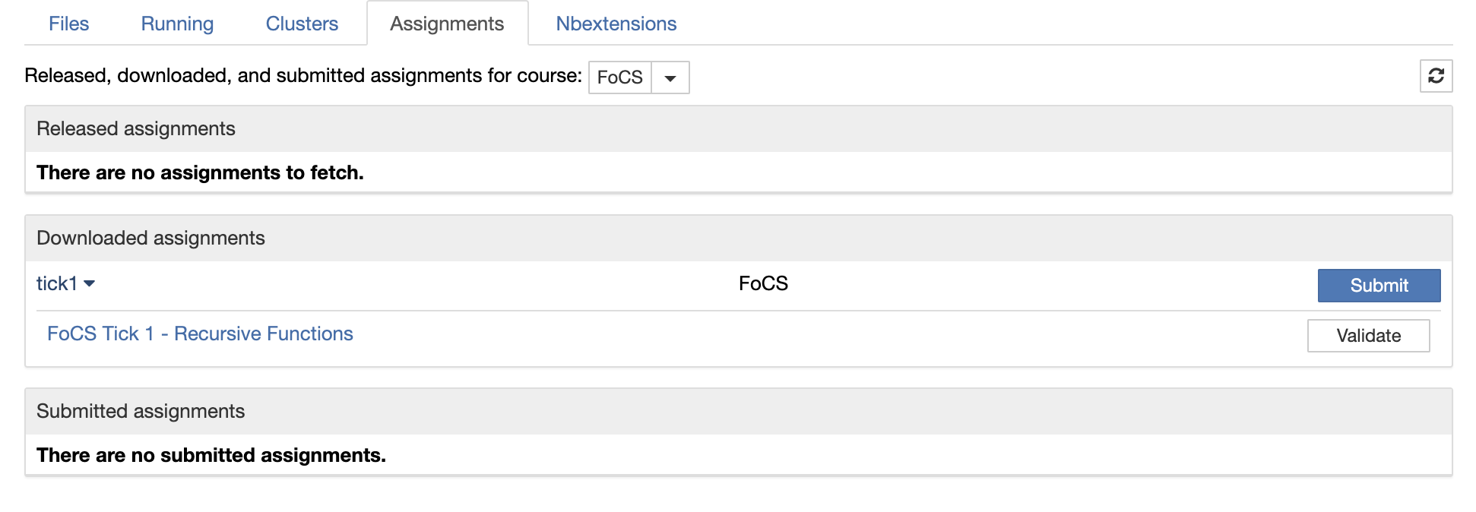
Task: Open the Files tab
Action: [68, 24]
